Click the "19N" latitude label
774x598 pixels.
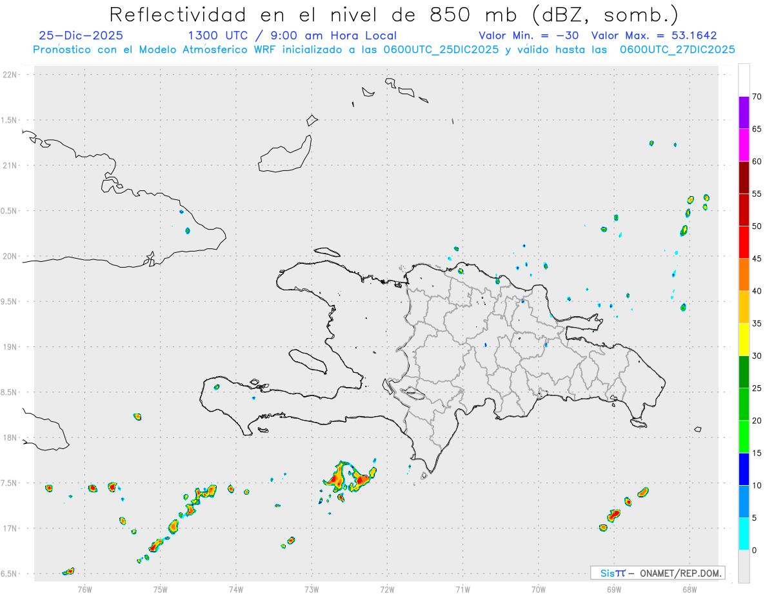(11, 347)
